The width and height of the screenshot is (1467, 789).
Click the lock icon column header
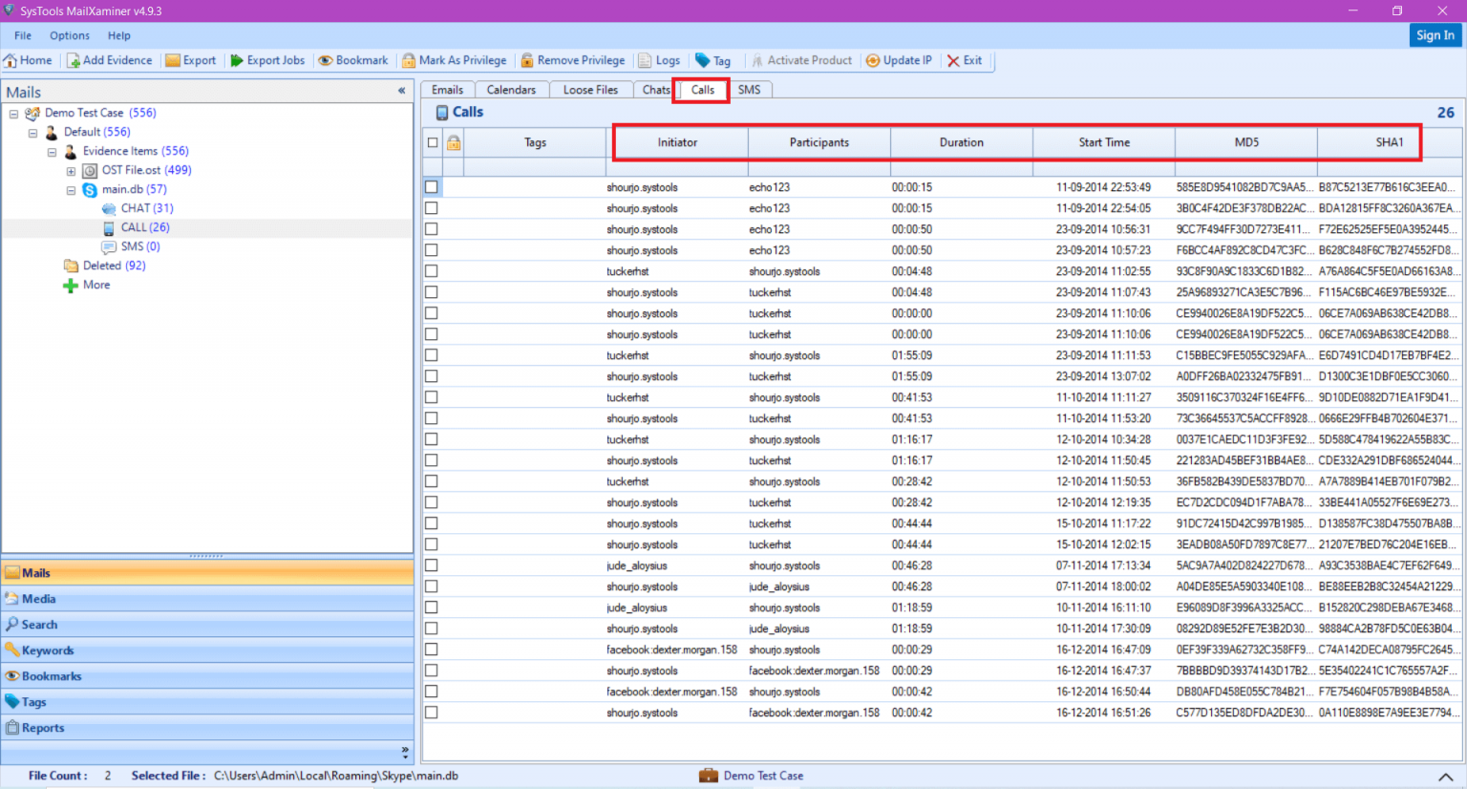[x=454, y=142]
